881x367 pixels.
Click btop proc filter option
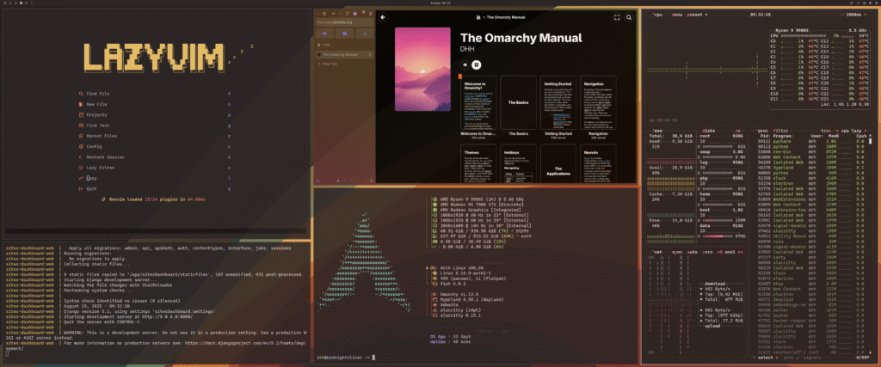click(779, 130)
